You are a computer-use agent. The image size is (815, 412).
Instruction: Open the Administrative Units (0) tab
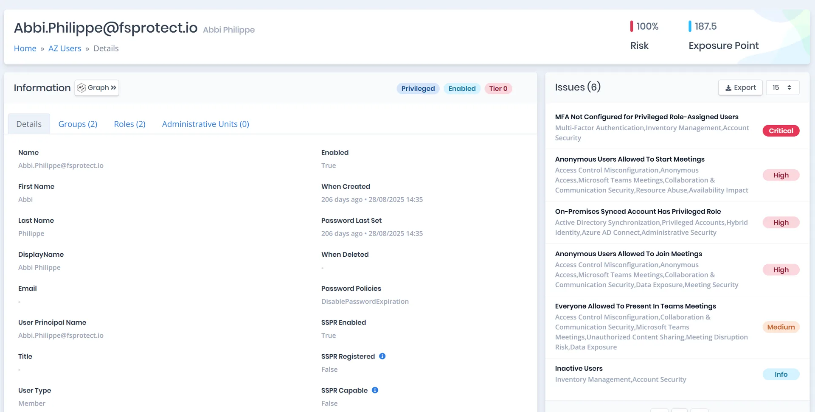pyautogui.click(x=205, y=124)
